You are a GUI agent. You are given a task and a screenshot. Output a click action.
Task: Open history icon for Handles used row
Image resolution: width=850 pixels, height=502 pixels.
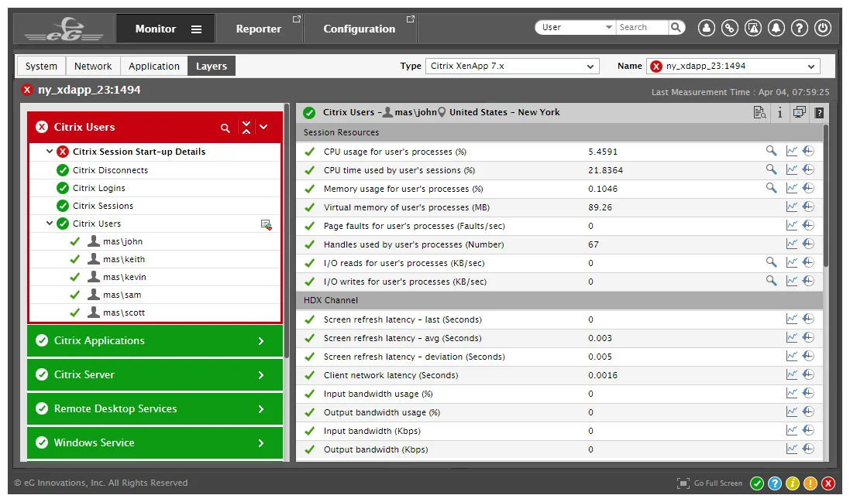click(x=808, y=244)
